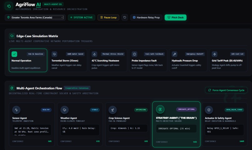252x150 pixels.
Task: Click the Sensor Agent 98% confidence value
Action: click(50, 141)
